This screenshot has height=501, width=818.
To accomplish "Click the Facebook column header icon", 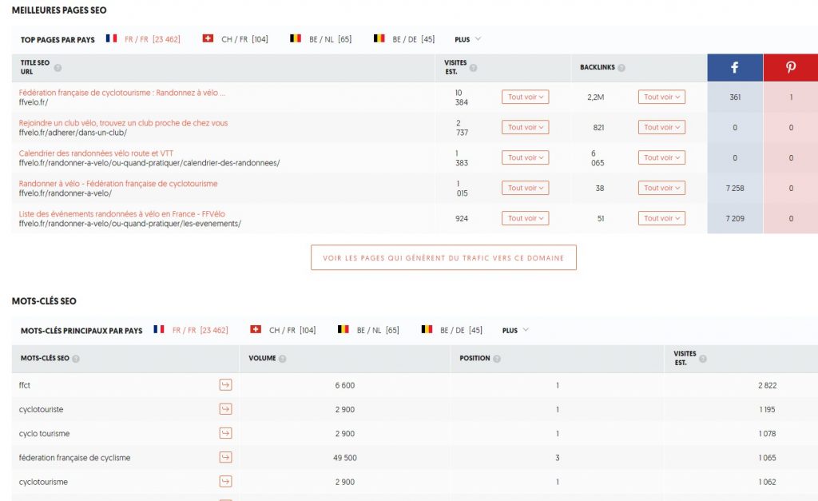I will tap(735, 67).
